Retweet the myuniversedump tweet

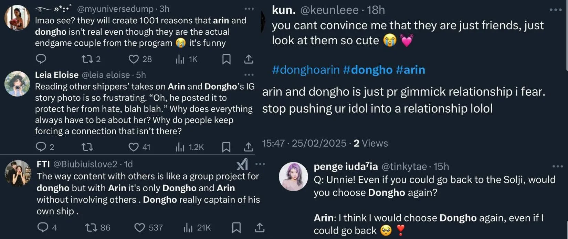[x=87, y=59]
